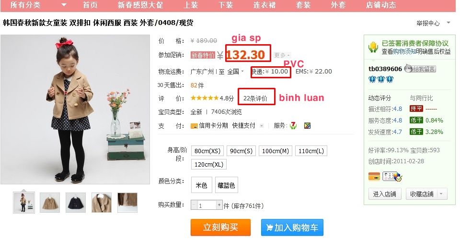
Task: Click the yellow envelope service icon
Action: pyautogui.click(x=307, y=125)
